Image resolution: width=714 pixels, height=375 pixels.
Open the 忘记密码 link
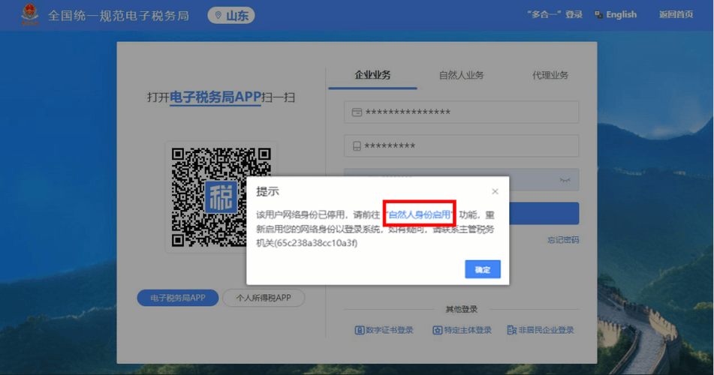[x=563, y=240]
